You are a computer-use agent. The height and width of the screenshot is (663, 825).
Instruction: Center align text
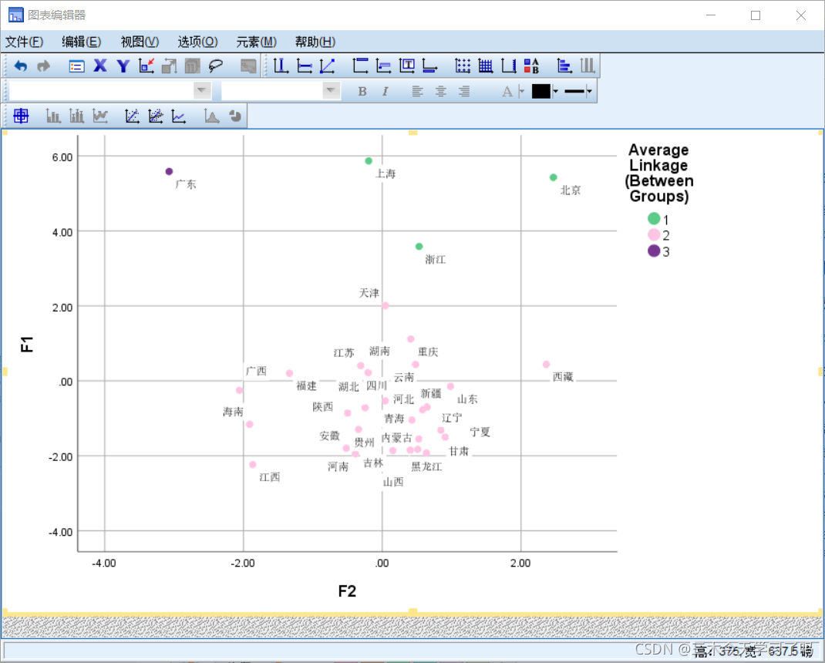click(x=440, y=91)
